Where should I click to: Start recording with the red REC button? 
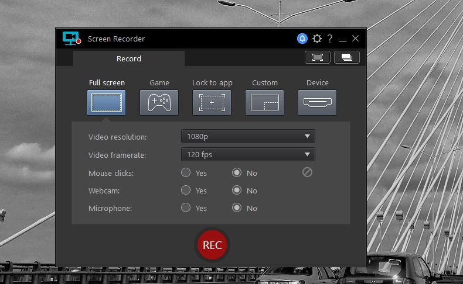[x=212, y=245]
